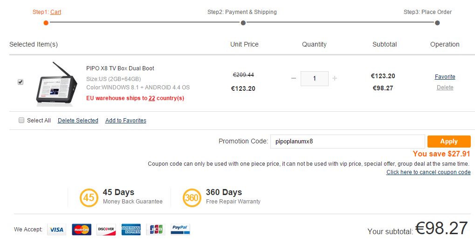Click the Step1 Cart link
The image size is (475, 250).
[55, 12]
